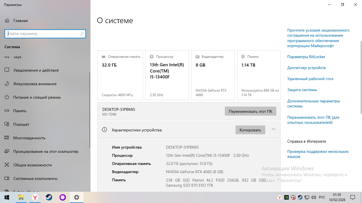This screenshot has height=203, width=362.
Task: Open Параметры BitLocker link
Action: (306, 57)
